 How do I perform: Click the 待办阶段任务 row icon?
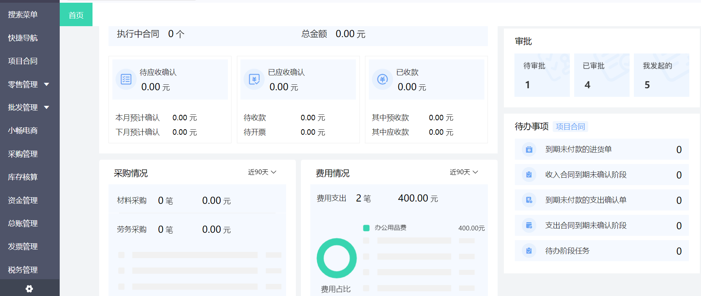coord(529,251)
